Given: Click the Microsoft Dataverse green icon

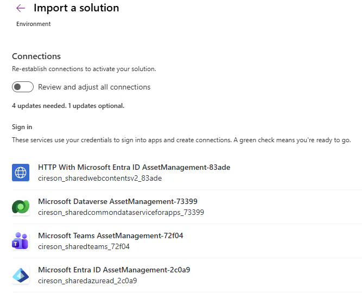Looking at the screenshot, I should [21, 207].
